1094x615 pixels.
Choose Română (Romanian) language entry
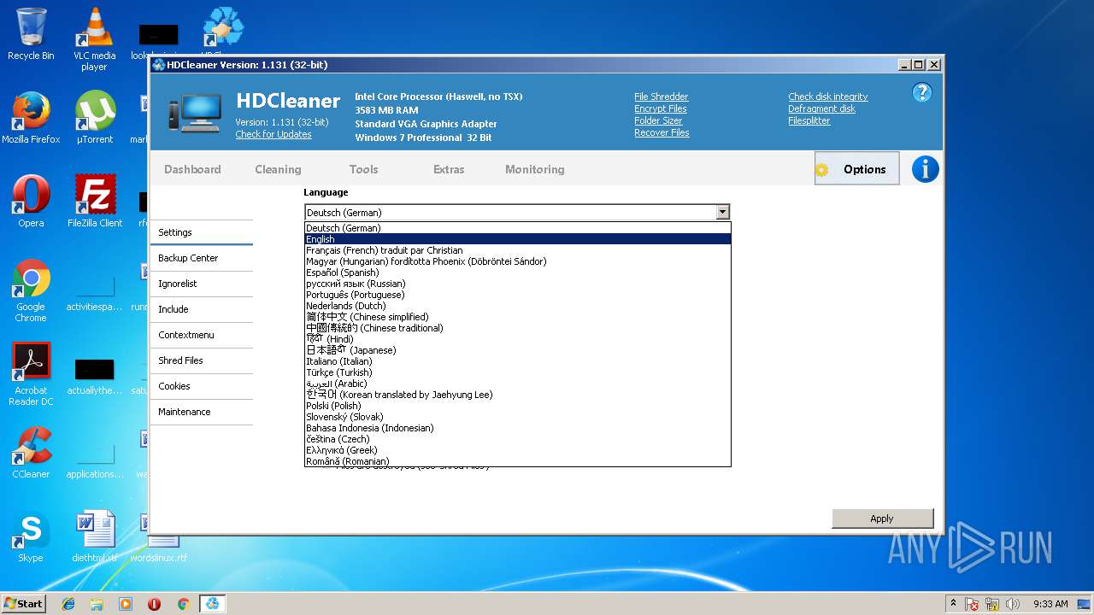tap(517, 461)
